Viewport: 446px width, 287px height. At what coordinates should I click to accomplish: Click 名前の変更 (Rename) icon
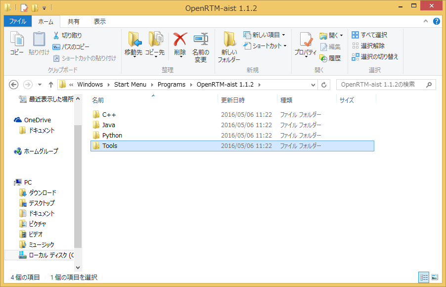[201, 47]
